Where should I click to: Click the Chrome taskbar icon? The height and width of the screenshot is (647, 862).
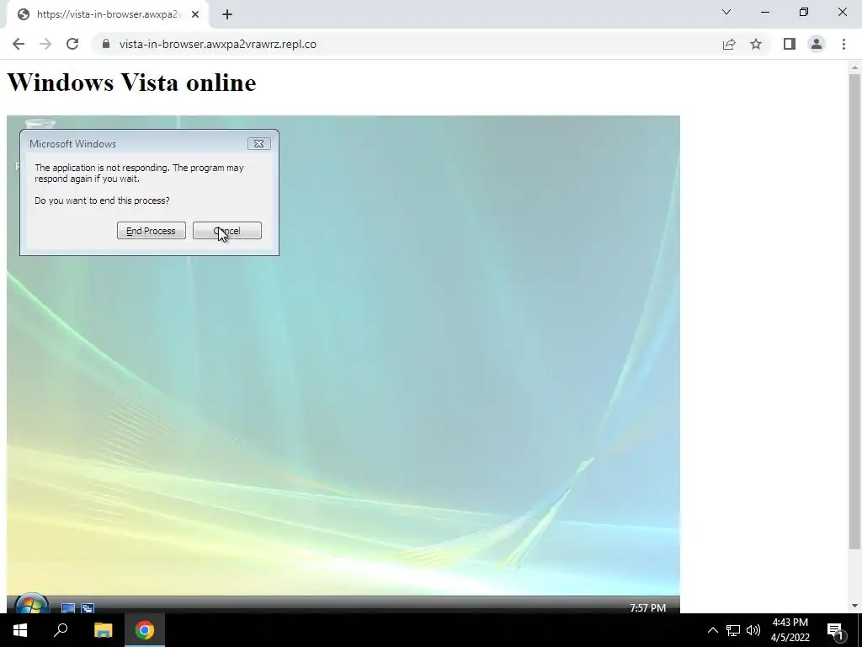(145, 630)
